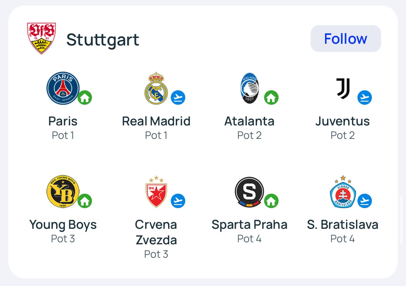Click the green home icon beside Paris

(85, 98)
